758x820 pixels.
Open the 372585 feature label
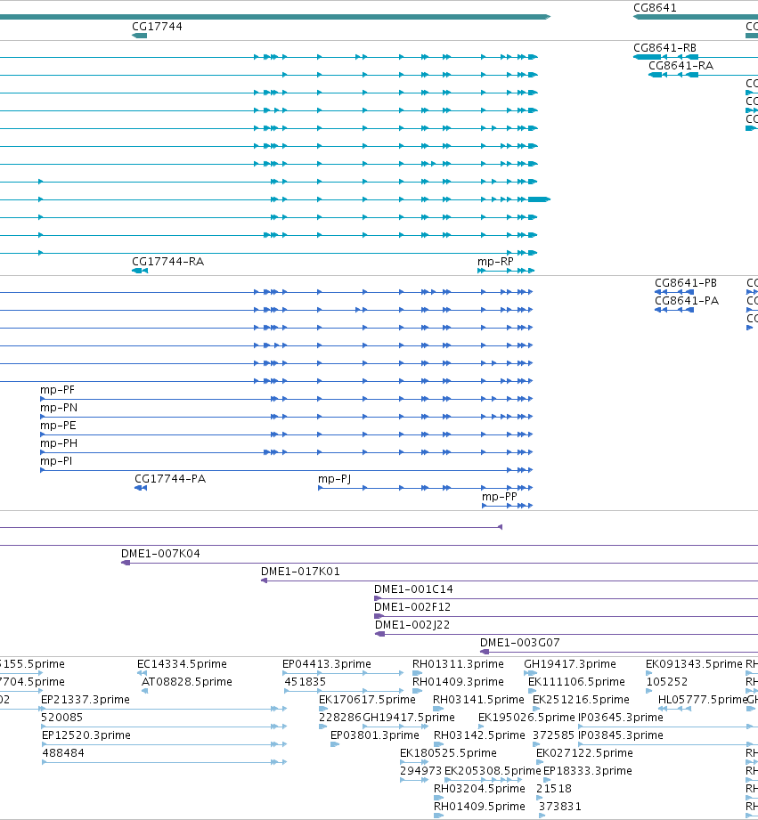click(x=553, y=735)
